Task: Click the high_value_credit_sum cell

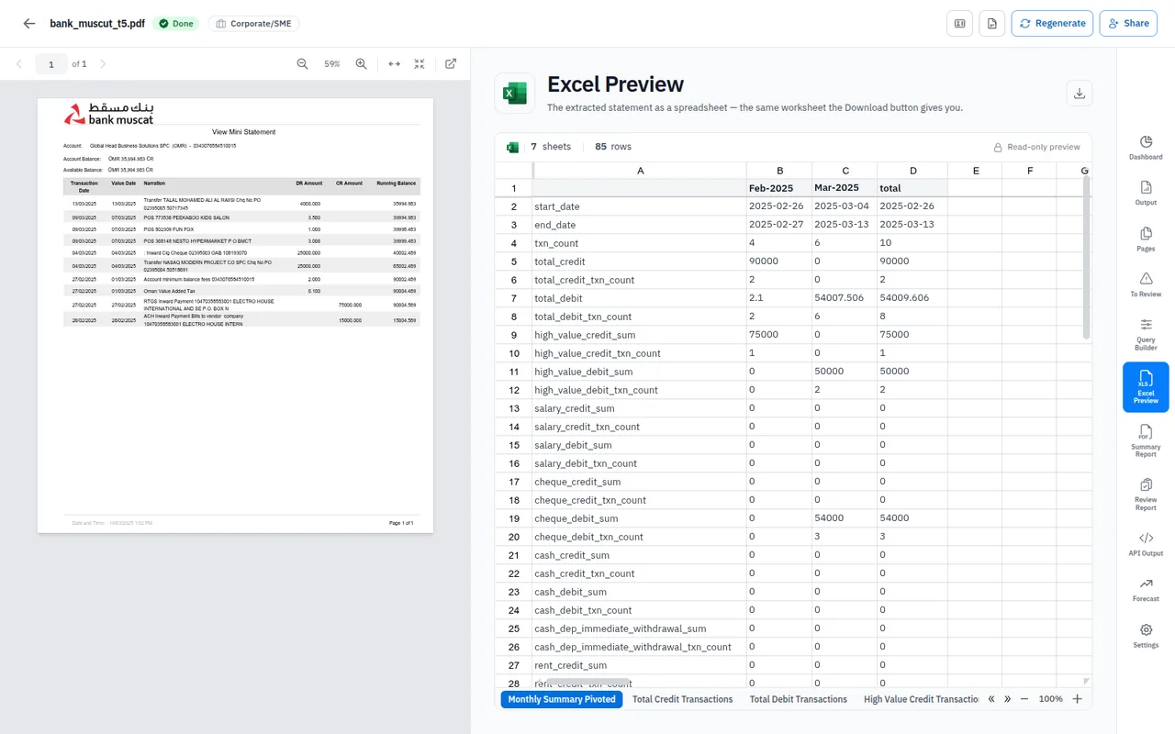Action: (640, 335)
